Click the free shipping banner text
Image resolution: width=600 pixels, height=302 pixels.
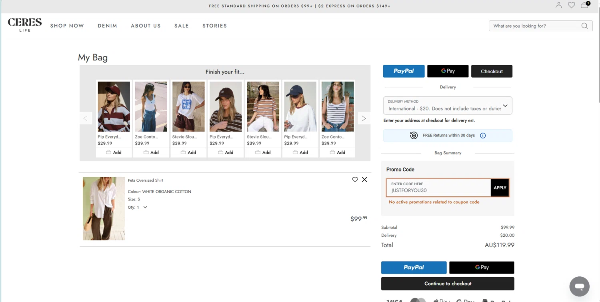[300, 6]
